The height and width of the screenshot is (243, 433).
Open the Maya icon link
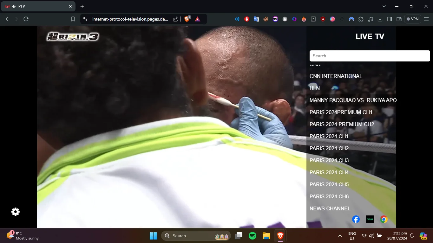click(370, 219)
